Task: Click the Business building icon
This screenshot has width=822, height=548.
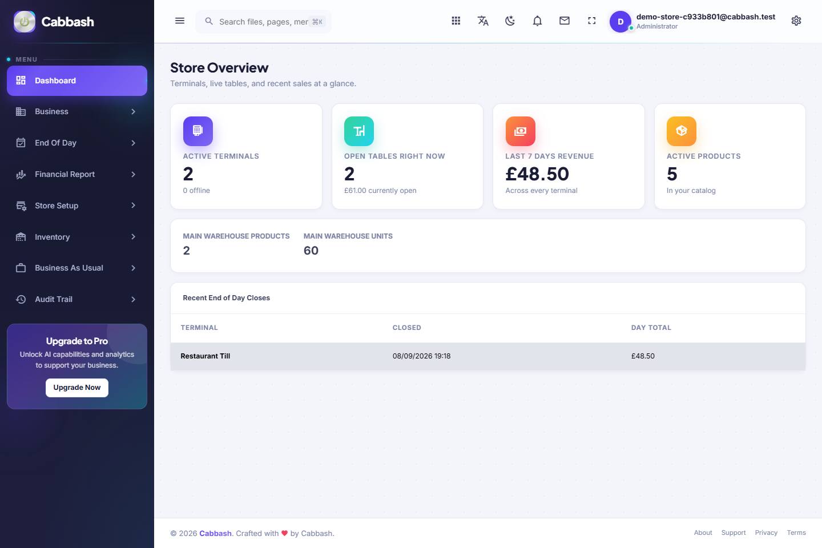Action: pos(21,111)
